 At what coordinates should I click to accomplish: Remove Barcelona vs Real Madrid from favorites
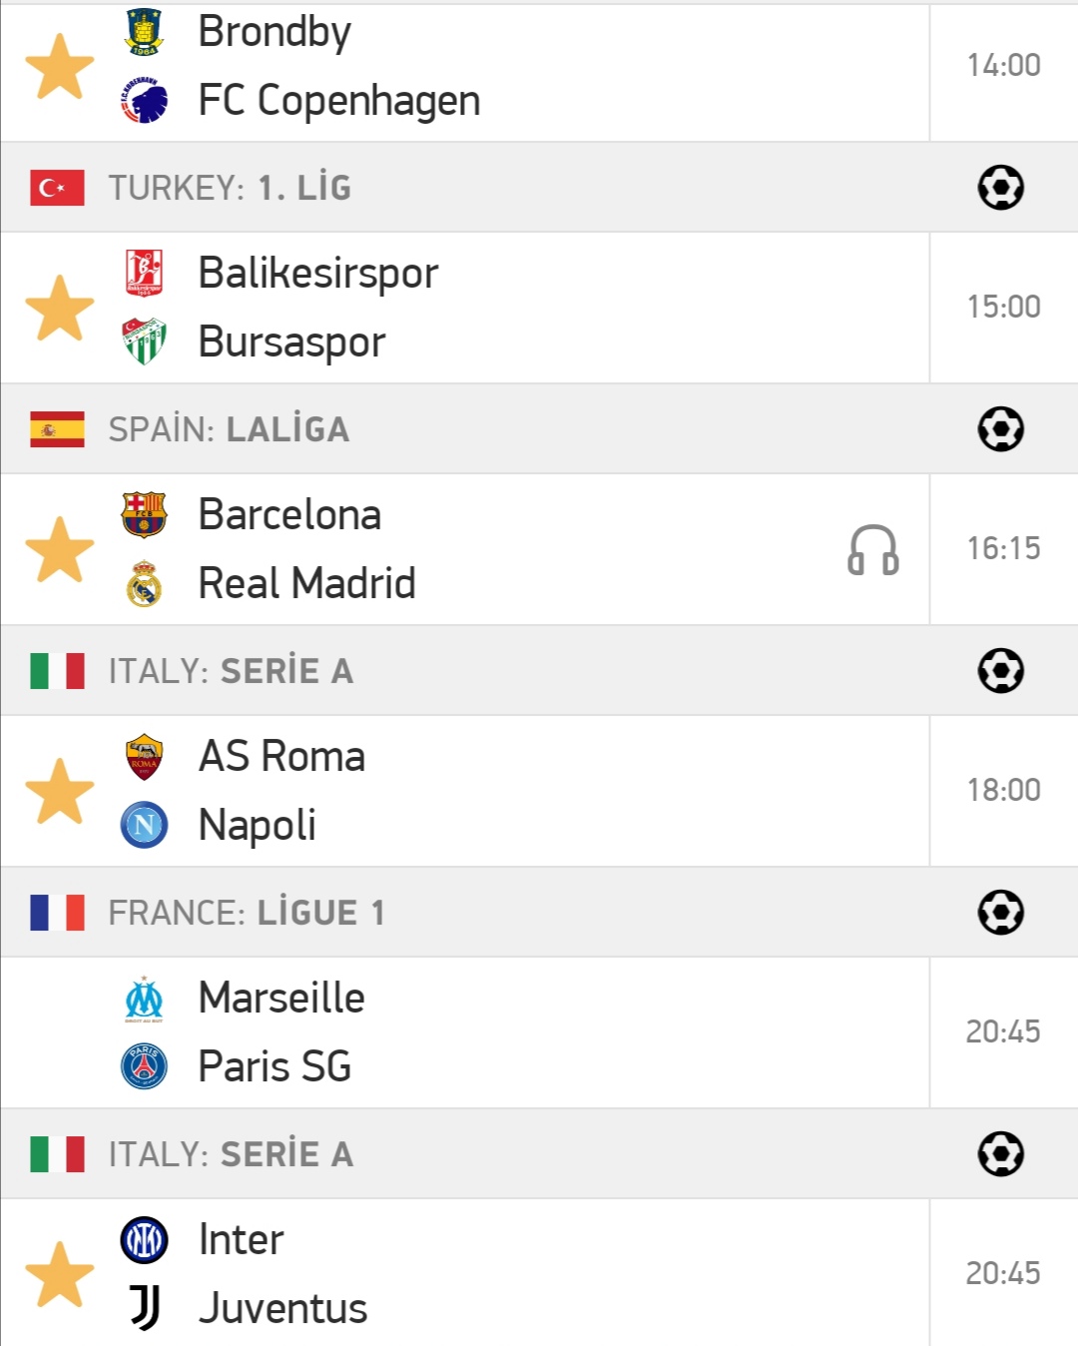coord(60,549)
